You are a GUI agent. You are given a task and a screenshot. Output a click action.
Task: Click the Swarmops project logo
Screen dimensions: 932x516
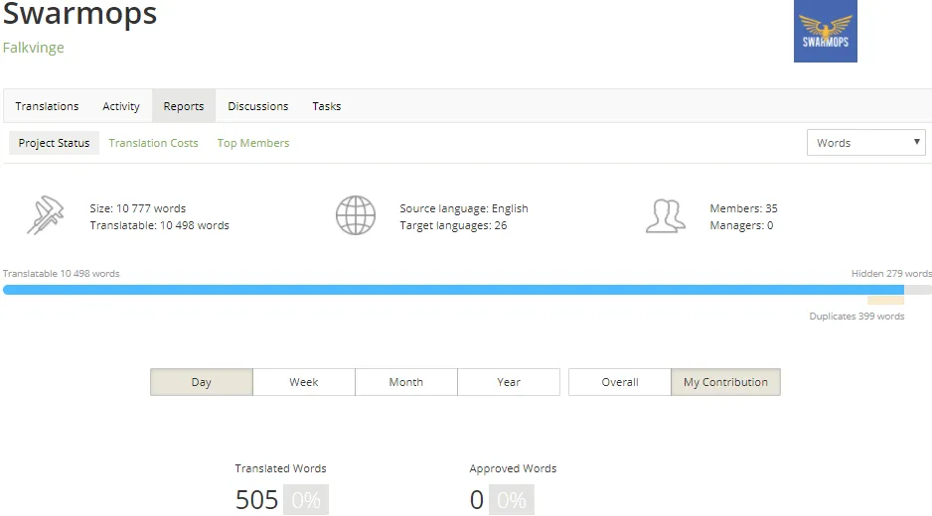pos(825,31)
